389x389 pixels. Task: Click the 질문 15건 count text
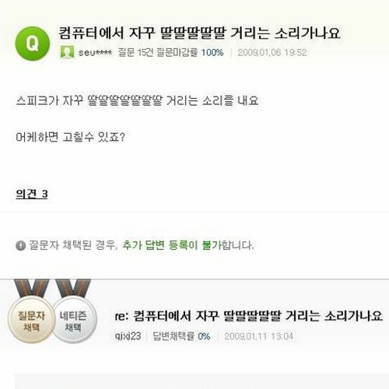(135, 53)
